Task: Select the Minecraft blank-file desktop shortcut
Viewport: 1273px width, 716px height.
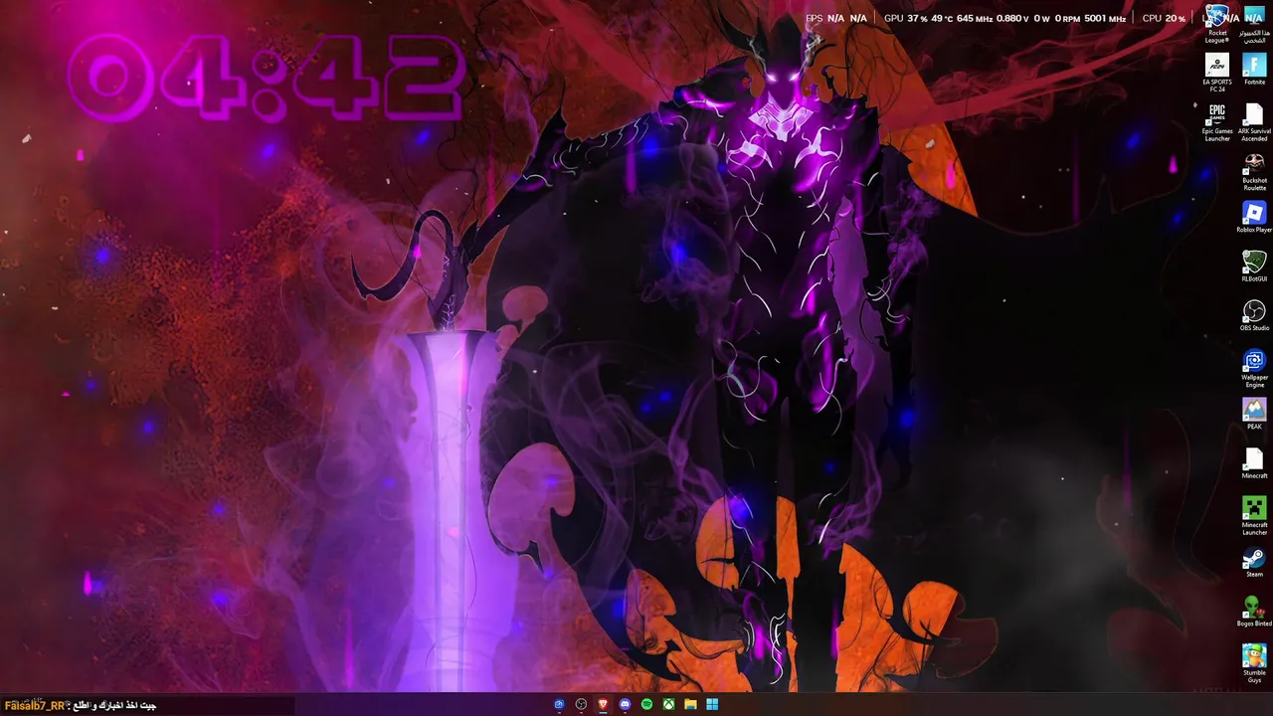Action: pyautogui.click(x=1254, y=463)
